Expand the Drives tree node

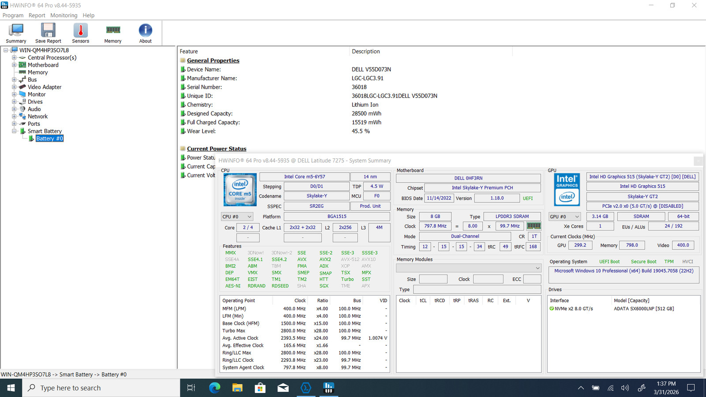(x=14, y=102)
